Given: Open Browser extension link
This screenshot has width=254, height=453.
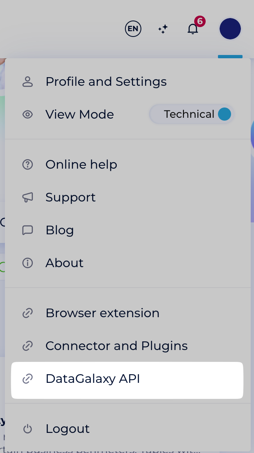Looking at the screenshot, I should pos(102,313).
